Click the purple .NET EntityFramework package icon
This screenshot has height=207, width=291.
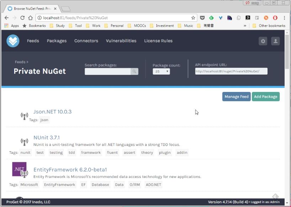pyautogui.click(x=19, y=169)
